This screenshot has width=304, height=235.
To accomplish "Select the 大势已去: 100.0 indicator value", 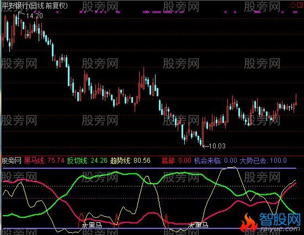I will click(x=263, y=161).
